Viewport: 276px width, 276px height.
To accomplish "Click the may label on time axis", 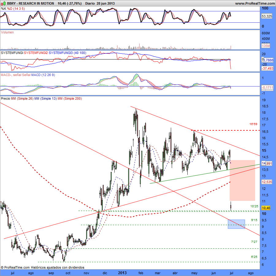I will (194, 273).
